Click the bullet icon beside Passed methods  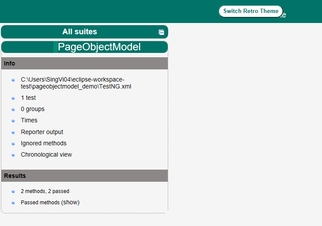point(13,203)
